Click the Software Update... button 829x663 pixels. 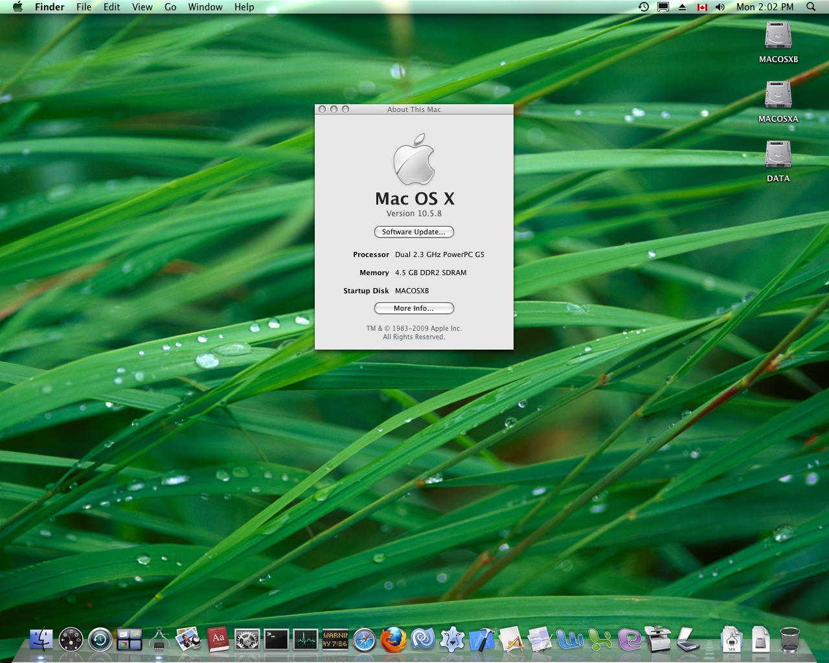coord(414,232)
